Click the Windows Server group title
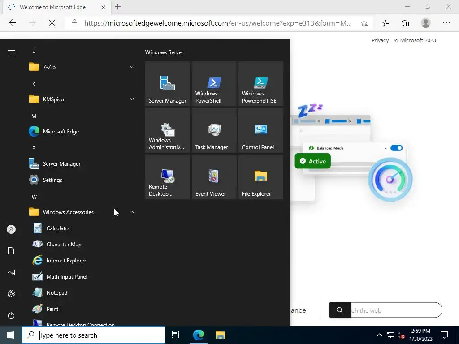Screen dimensions: 459x344 pos(164,52)
